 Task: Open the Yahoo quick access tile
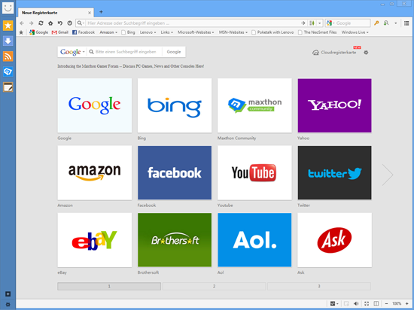(x=334, y=105)
